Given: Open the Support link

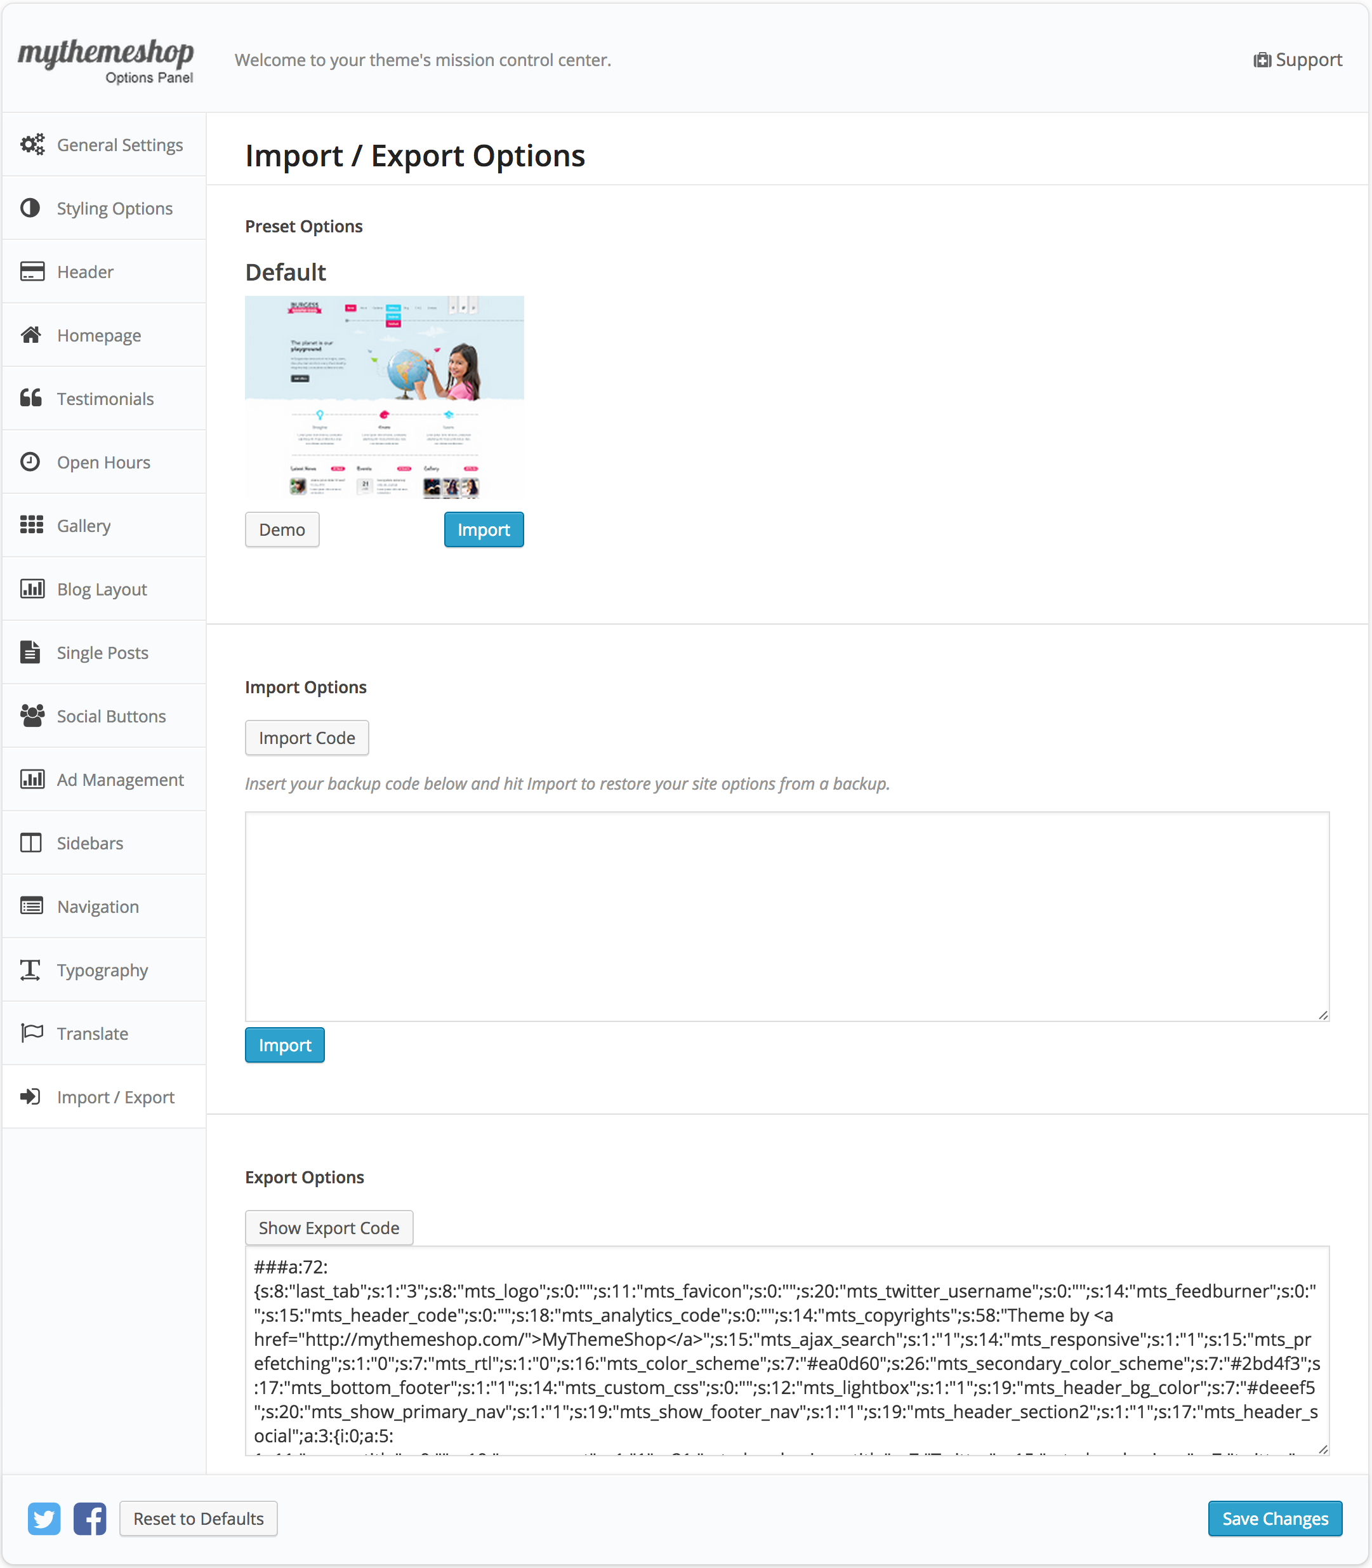Looking at the screenshot, I should (1298, 60).
